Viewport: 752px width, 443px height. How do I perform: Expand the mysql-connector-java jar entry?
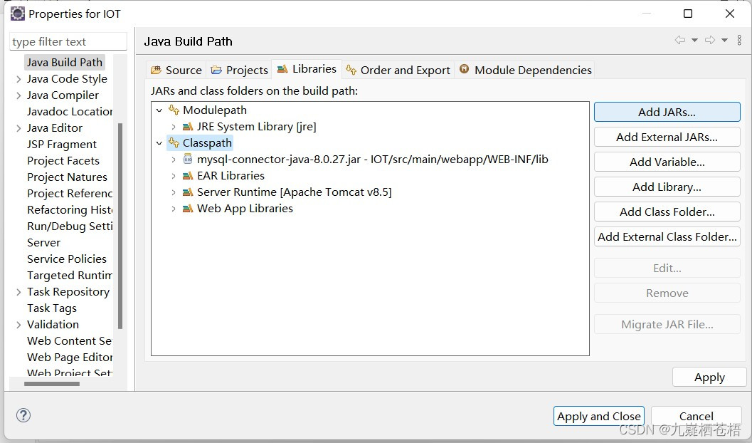pos(174,160)
